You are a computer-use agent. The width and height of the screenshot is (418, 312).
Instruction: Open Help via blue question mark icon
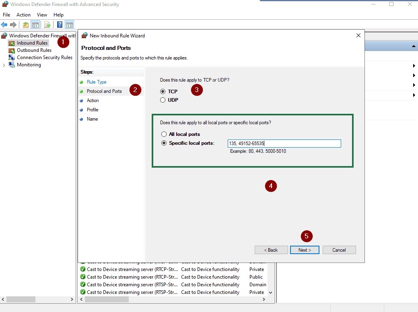point(60,25)
